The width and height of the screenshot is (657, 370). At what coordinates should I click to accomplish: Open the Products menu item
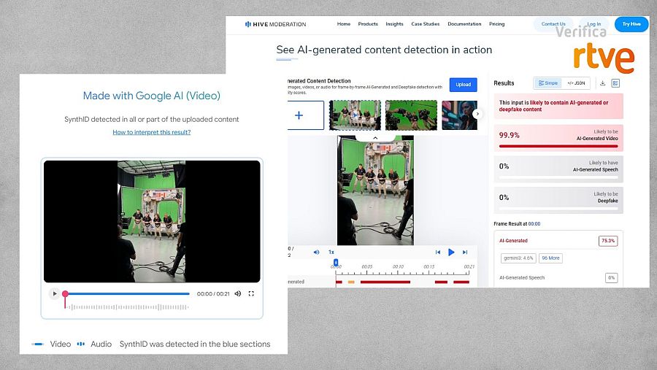click(x=368, y=24)
